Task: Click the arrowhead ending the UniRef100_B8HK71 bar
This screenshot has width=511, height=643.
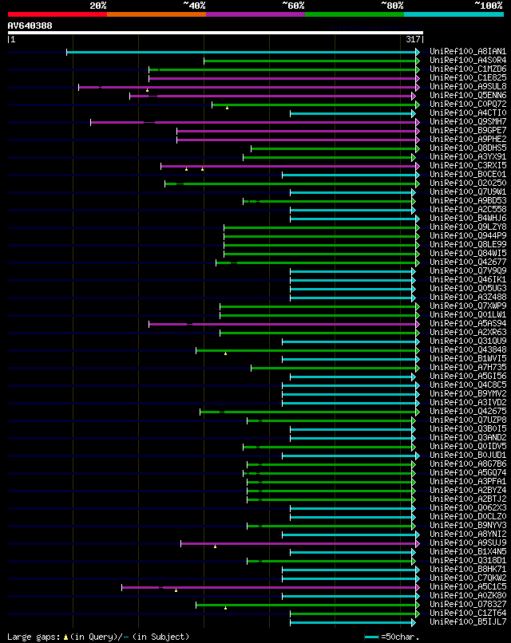Action: tap(418, 570)
